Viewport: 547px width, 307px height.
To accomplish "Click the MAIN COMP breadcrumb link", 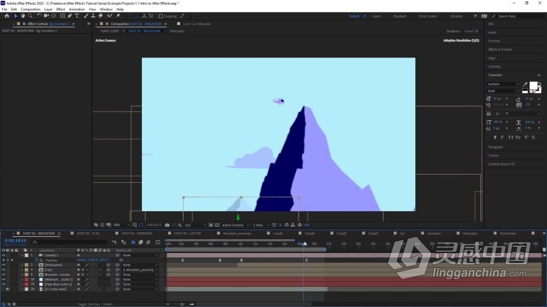I will (109, 31).
